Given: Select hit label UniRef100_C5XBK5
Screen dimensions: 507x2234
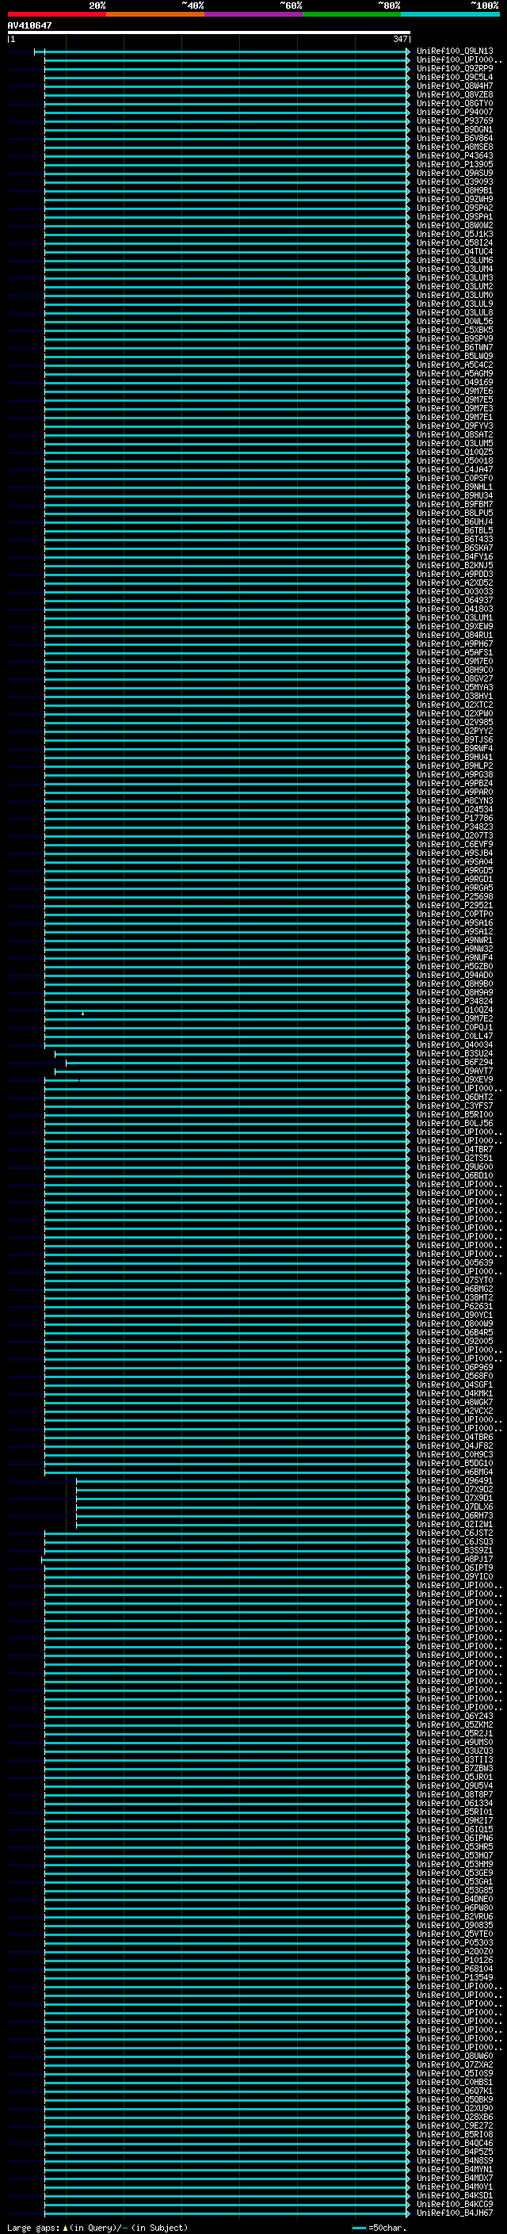Looking at the screenshot, I should pos(455,330).
